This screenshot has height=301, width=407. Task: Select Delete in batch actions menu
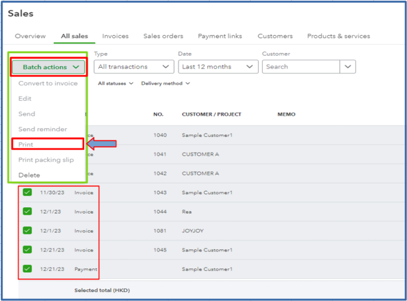(x=29, y=175)
